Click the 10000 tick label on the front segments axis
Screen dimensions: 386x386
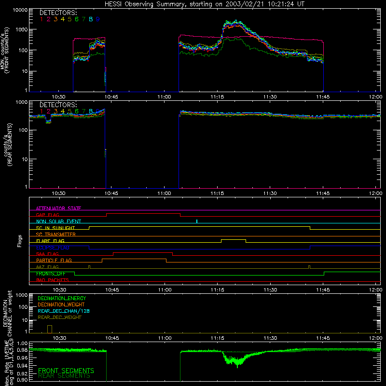click(20, 10)
